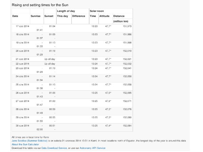Image resolution: width=203 pixels, height=152 pixels.
Task: Click the Date column header
Action: [x=15, y=16]
